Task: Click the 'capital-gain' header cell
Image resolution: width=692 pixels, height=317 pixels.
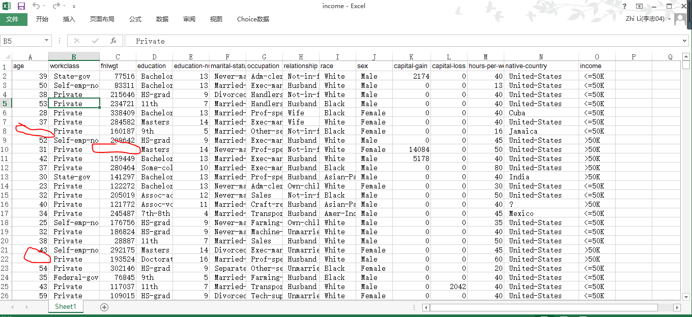Action: 412,66
